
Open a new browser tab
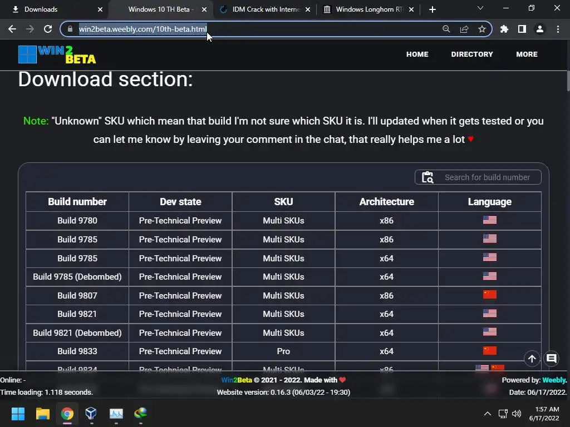point(432,9)
